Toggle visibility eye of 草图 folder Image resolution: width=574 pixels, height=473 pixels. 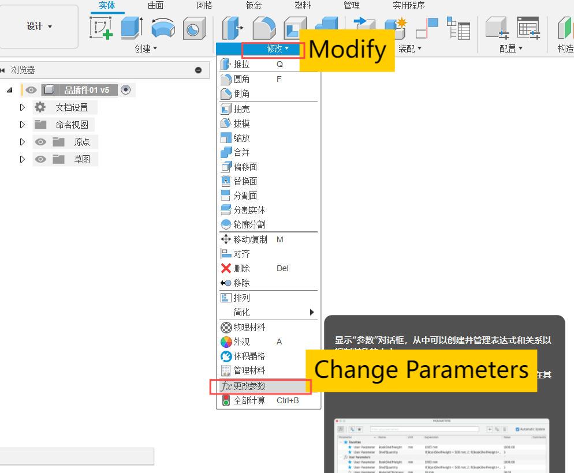[40, 159]
